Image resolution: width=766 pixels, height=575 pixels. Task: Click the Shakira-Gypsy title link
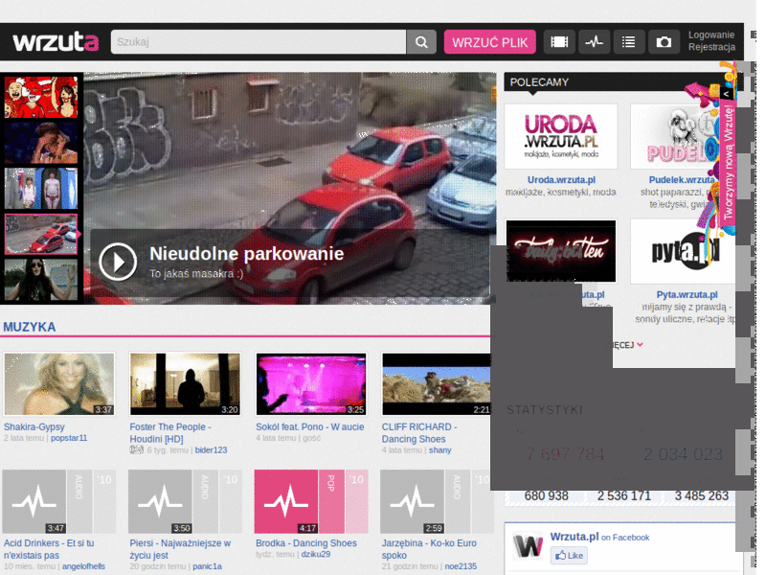pyautogui.click(x=34, y=426)
